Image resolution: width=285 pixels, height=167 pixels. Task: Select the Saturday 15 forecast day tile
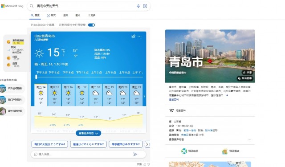pos(54,95)
